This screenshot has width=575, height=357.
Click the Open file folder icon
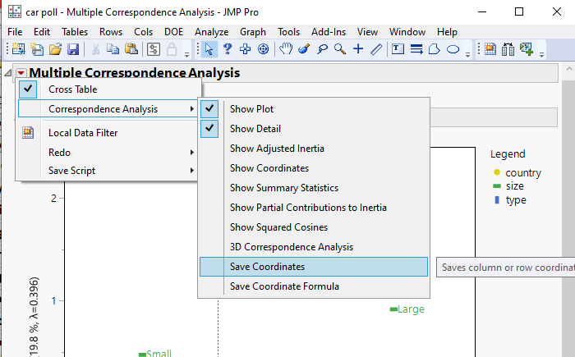[x=56, y=49]
